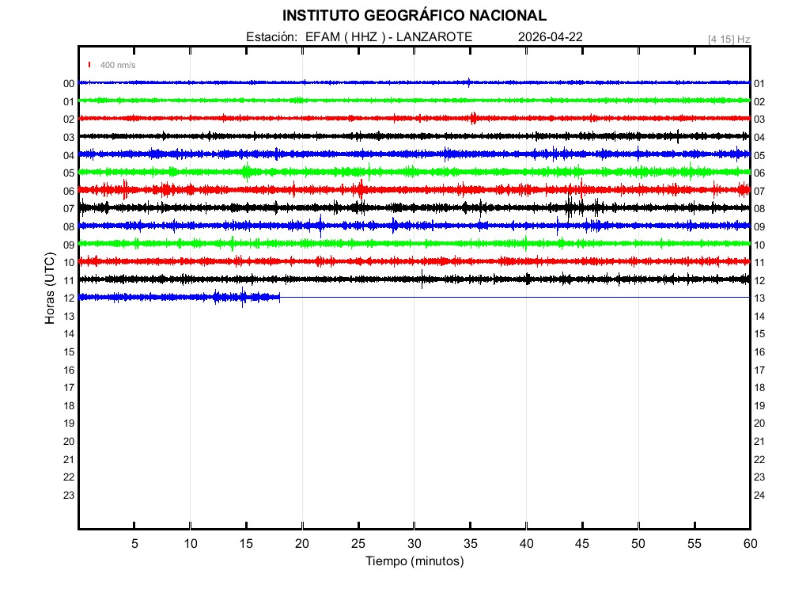Click the INSTITUTO GEOGRÁFICO NACIONAL title
Image resolution: width=810 pixels, height=608 pixels.
click(414, 16)
